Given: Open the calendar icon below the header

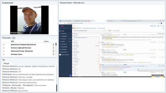Looking at the screenshot, I should click(x=163, y=28).
